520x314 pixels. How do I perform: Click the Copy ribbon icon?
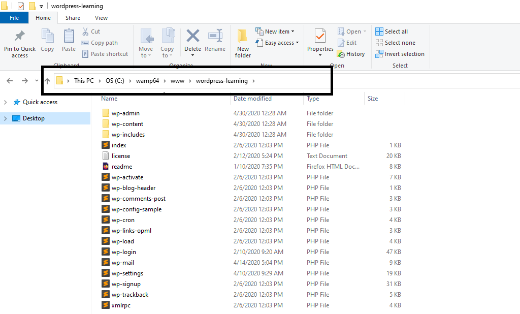47,36
